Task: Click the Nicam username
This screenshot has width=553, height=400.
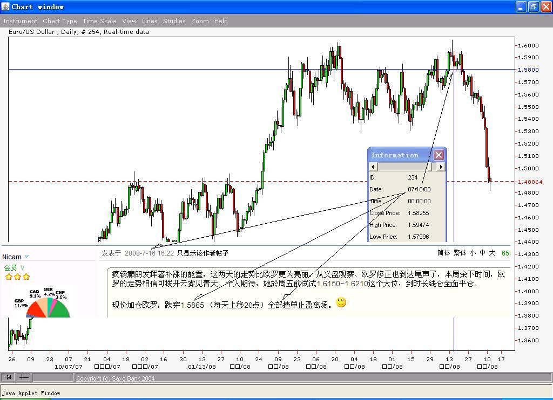Action: (x=12, y=257)
